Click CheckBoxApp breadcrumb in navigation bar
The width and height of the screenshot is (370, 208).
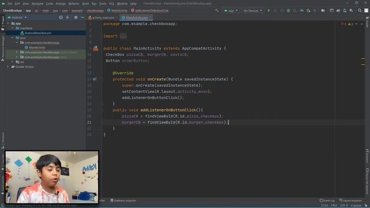12,10
